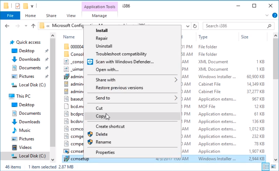Choose Open with... menu entry
The height and width of the screenshot is (171, 279).
coord(107,70)
